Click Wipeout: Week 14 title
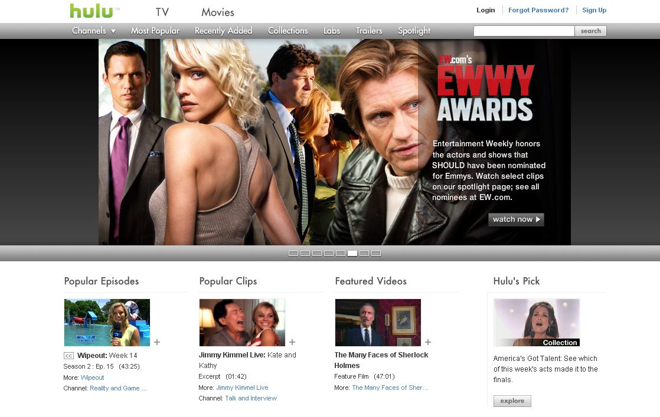The height and width of the screenshot is (417, 660). pyautogui.click(x=107, y=356)
